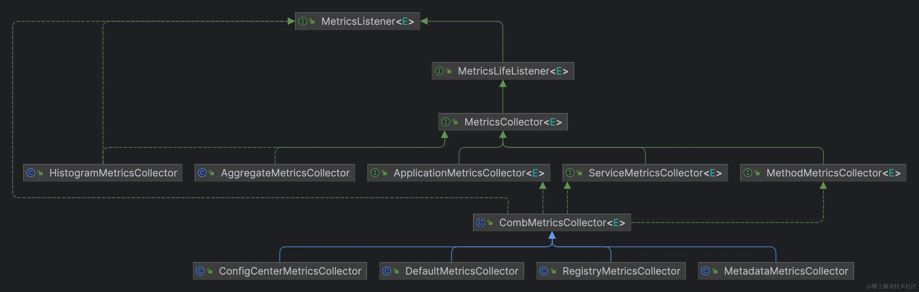Click the interface icon on MetricsLifeListener<E>

coord(439,71)
